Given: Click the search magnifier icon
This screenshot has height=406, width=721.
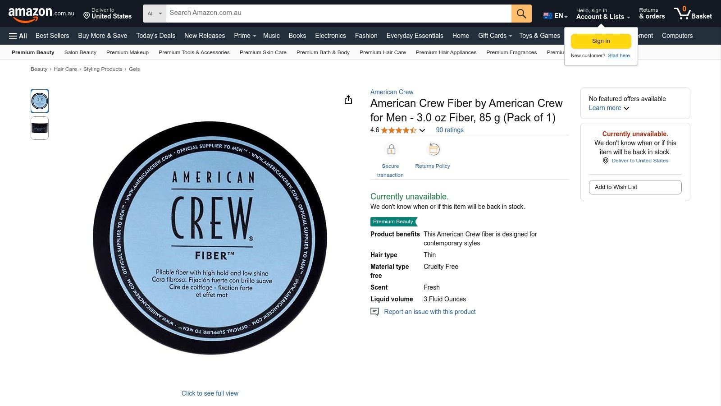Looking at the screenshot, I should coord(521,13).
